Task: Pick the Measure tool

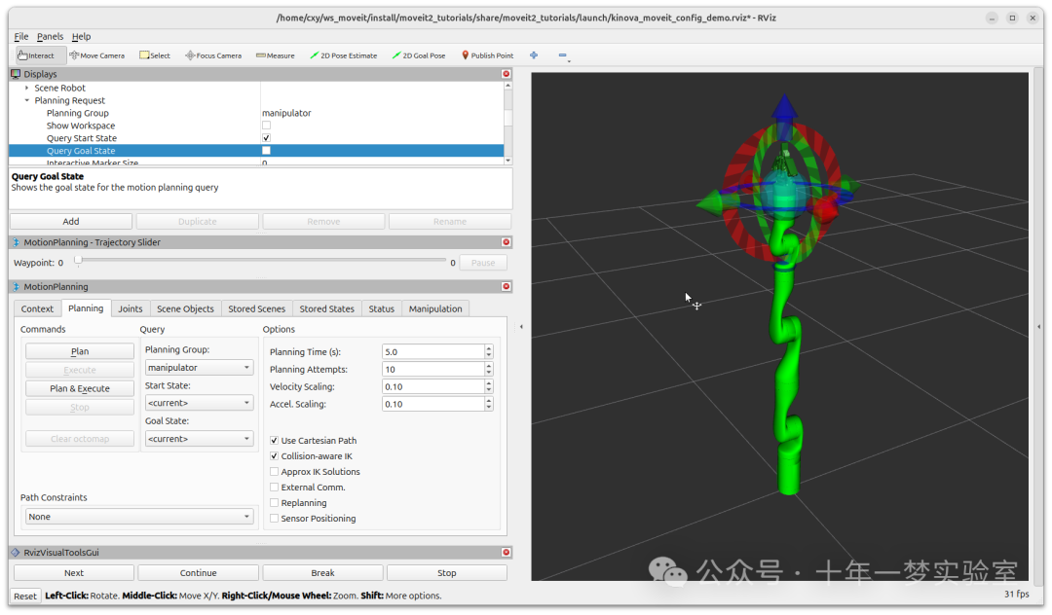Action: 275,55
